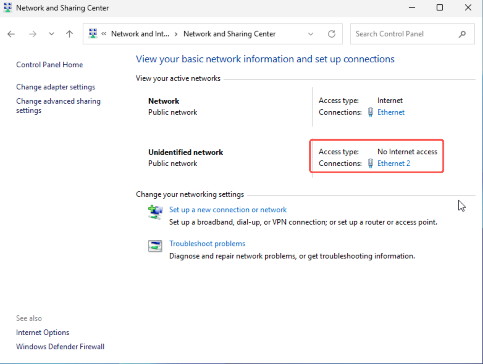This screenshot has height=364, width=483.
Task: Open the recent locations dropdown chevron
Action: tap(52, 34)
